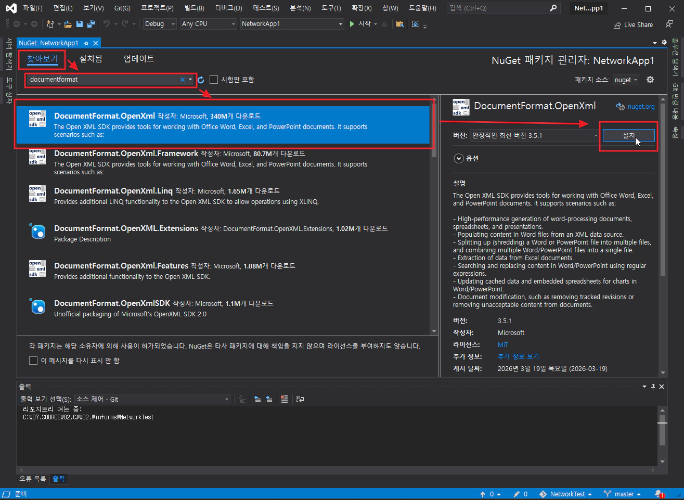Click the New Project toolbar icon
The width and height of the screenshot is (684, 500).
tap(50, 24)
